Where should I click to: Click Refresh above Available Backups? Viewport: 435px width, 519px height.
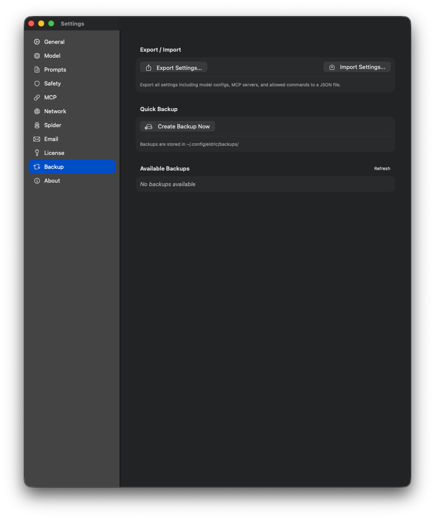[382, 168]
